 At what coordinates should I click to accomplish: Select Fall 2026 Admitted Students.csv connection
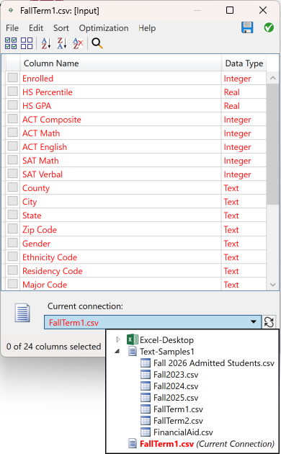coord(214,363)
